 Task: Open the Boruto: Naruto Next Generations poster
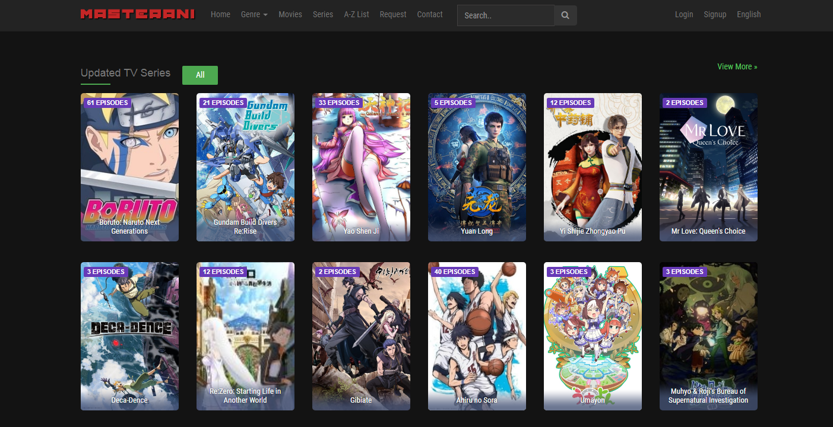click(x=129, y=167)
